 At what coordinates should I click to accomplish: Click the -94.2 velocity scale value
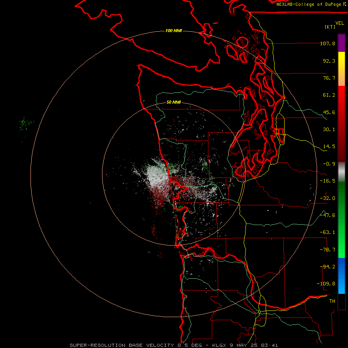(x=328, y=267)
